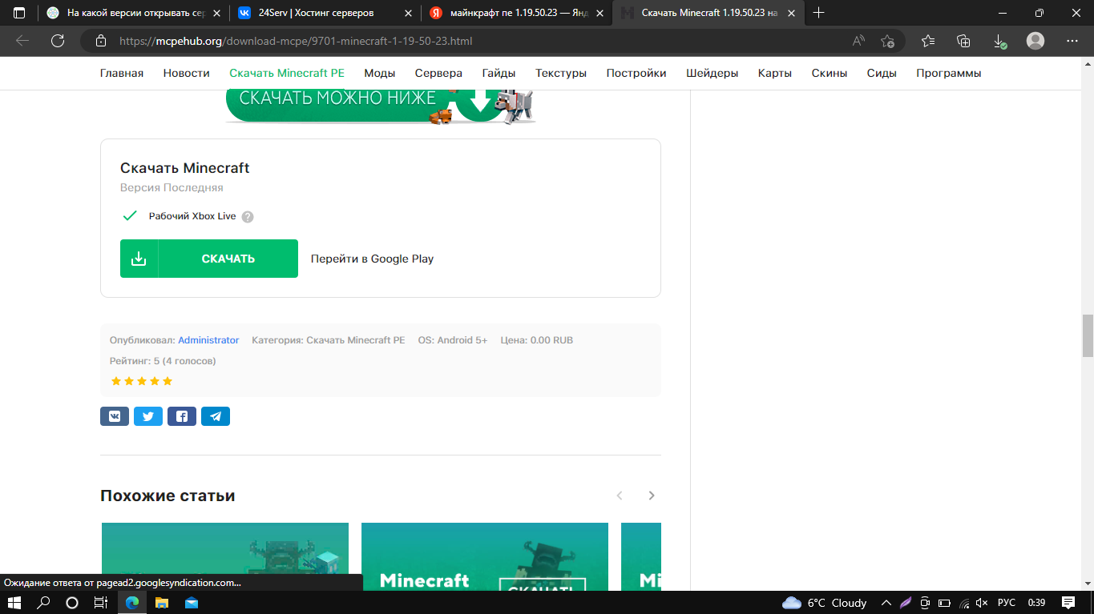Click the Xbox Live help question mark

pyautogui.click(x=248, y=217)
